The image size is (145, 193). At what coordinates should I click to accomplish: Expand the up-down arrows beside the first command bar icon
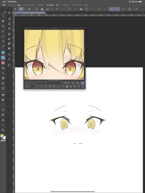pyautogui.click(x=25, y=9)
